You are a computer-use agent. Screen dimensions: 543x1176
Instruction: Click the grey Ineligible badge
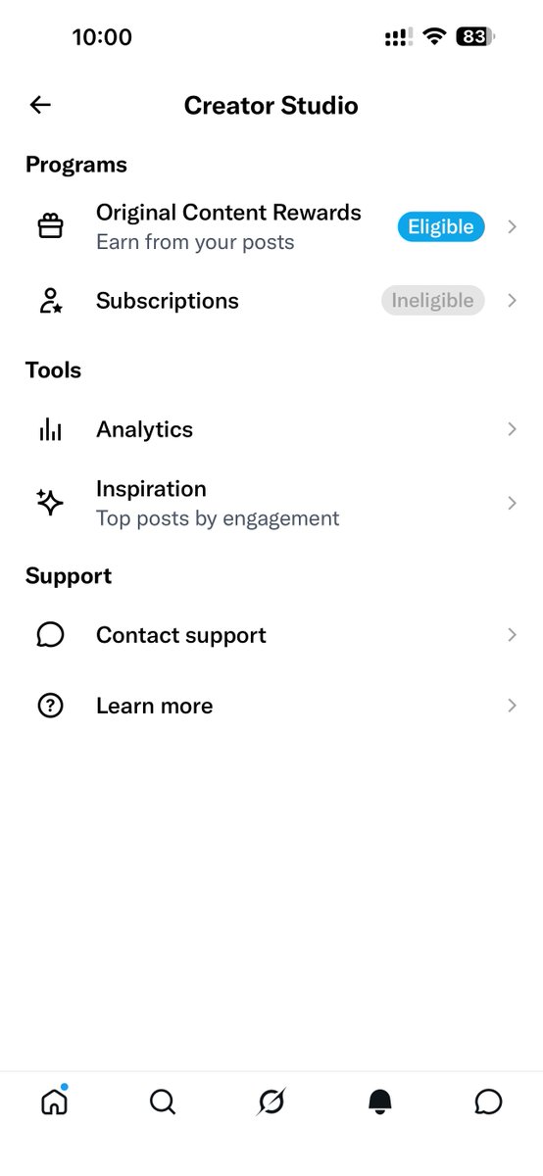click(433, 301)
